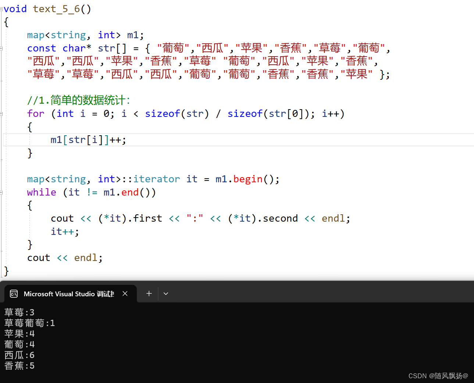Viewport: 474px width, 383px height.
Task: Click the 'iterator' keyword in the declaration
Action: pyautogui.click(x=157, y=179)
